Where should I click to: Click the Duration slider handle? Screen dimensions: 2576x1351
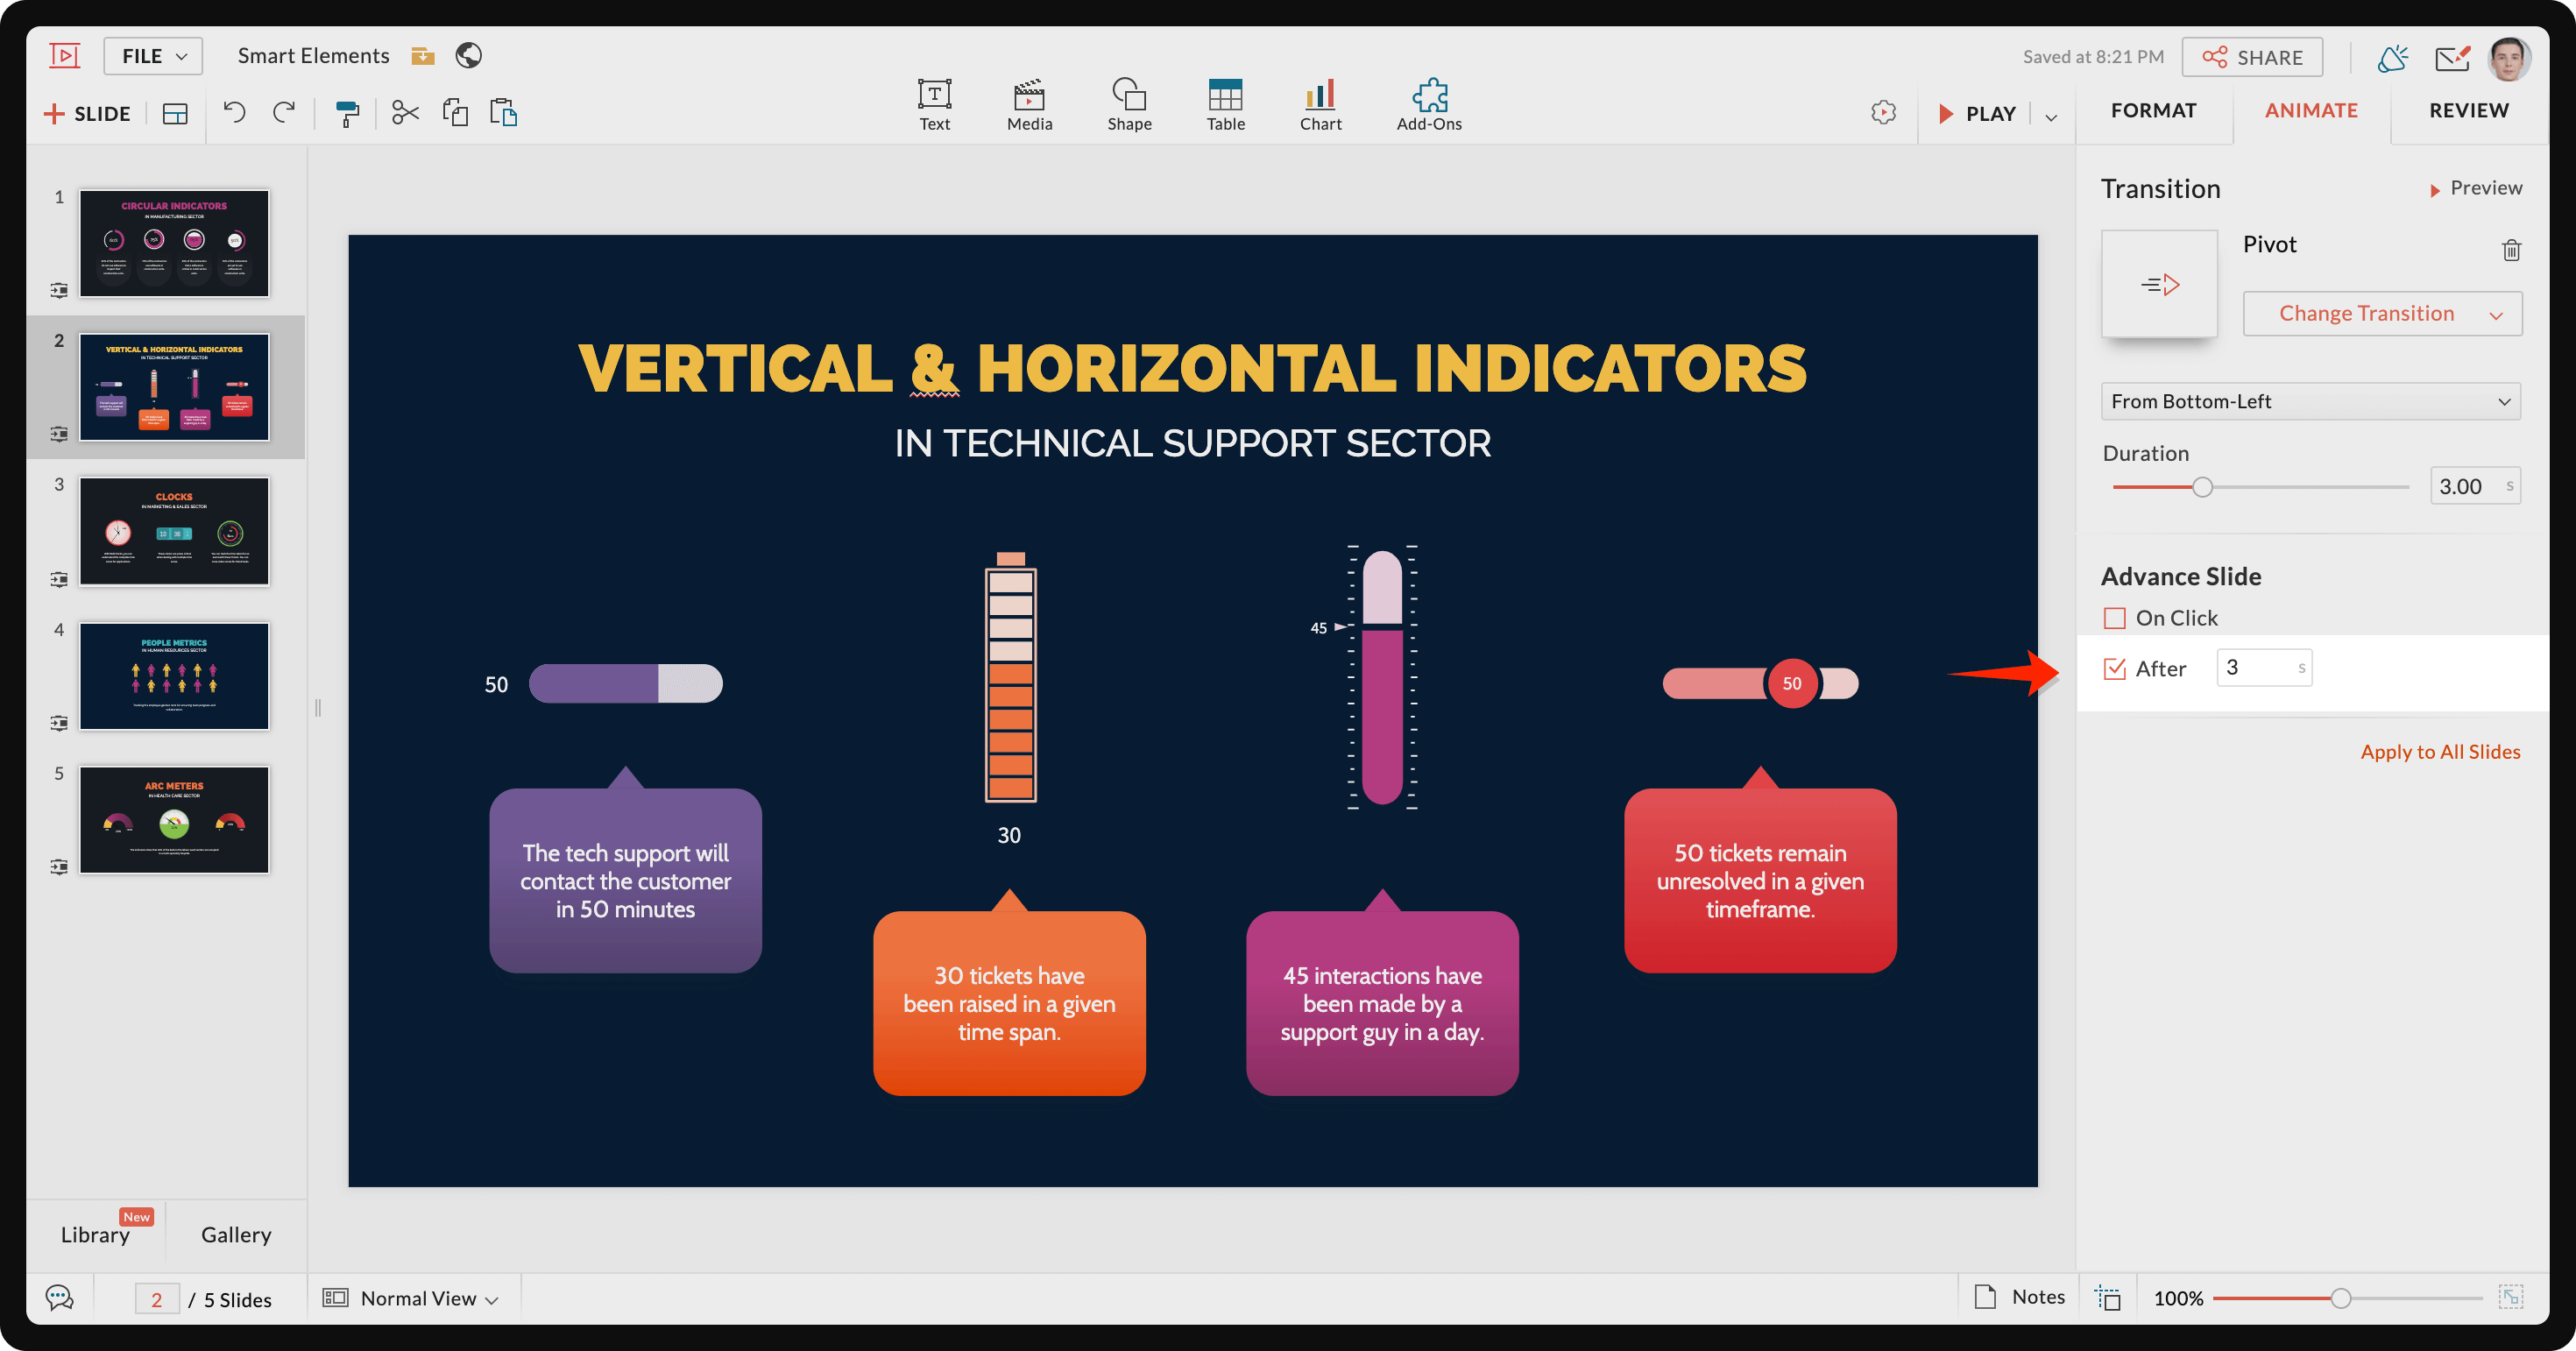coord(2202,487)
